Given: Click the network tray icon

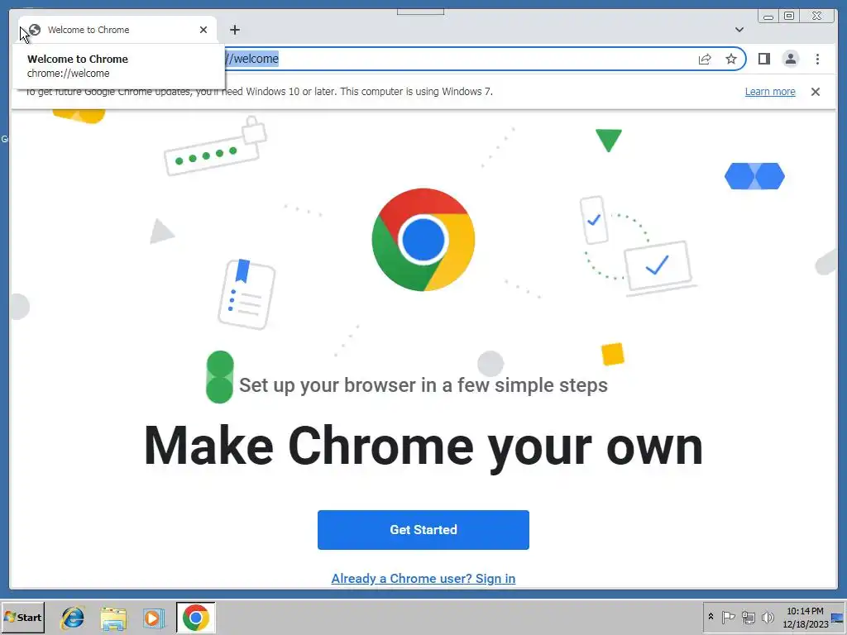Looking at the screenshot, I should point(748,617).
